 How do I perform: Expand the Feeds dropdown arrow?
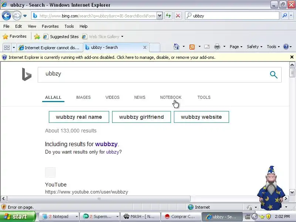point(199,47)
